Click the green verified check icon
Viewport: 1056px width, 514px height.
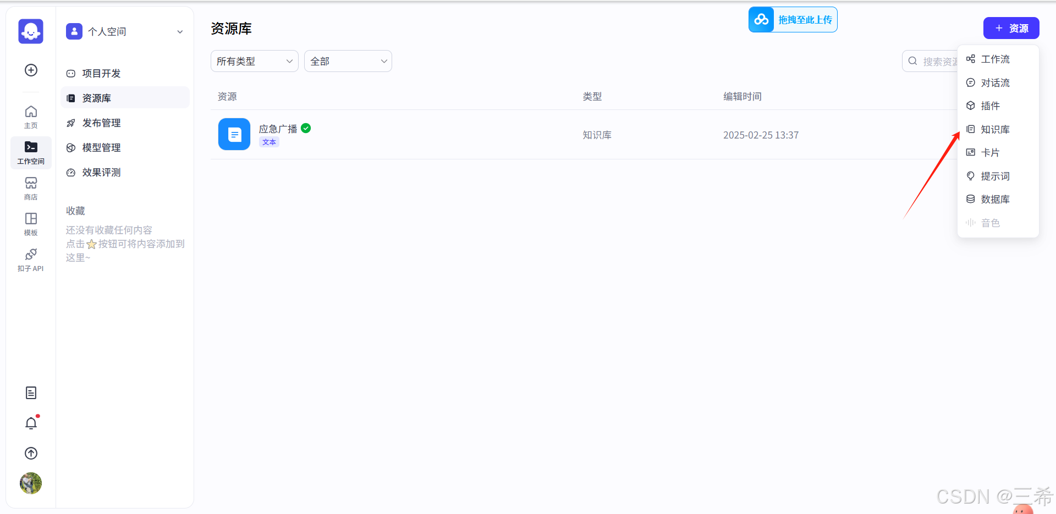(306, 128)
